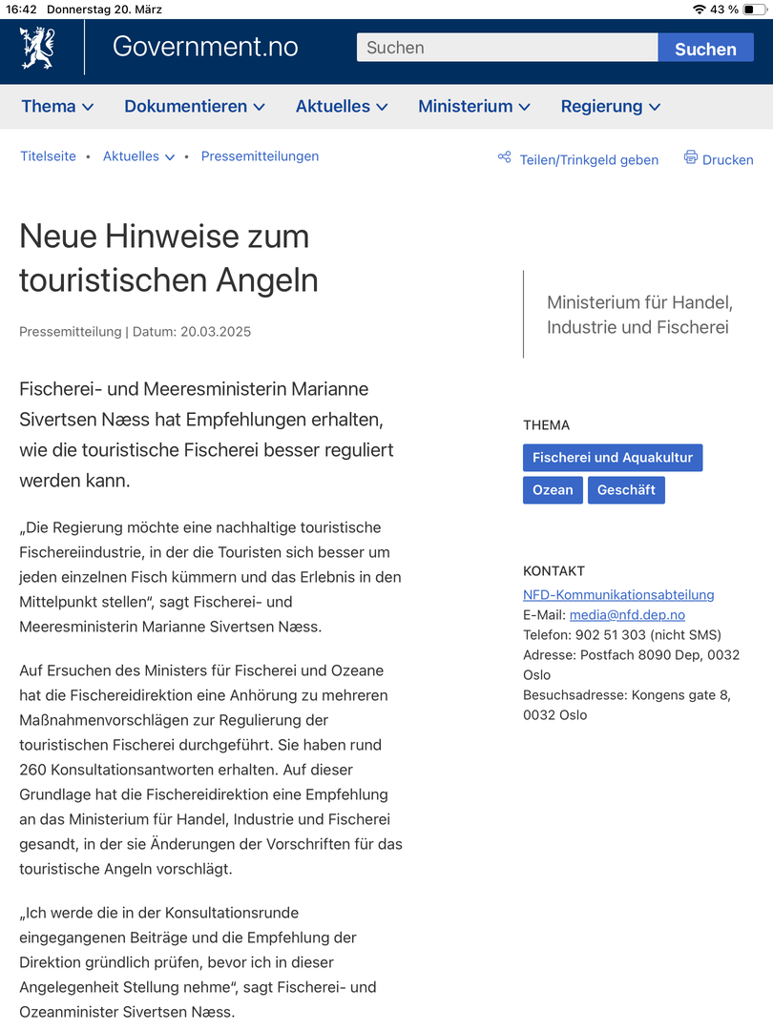Click the Geschäft topic tag
This screenshot has width=773, height=1030.
(x=626, y=490)
